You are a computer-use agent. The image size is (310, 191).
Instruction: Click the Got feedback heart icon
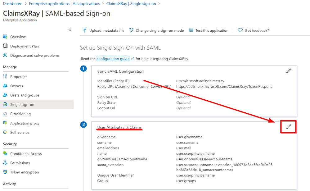pyautogui.click(x=240, y=30)
